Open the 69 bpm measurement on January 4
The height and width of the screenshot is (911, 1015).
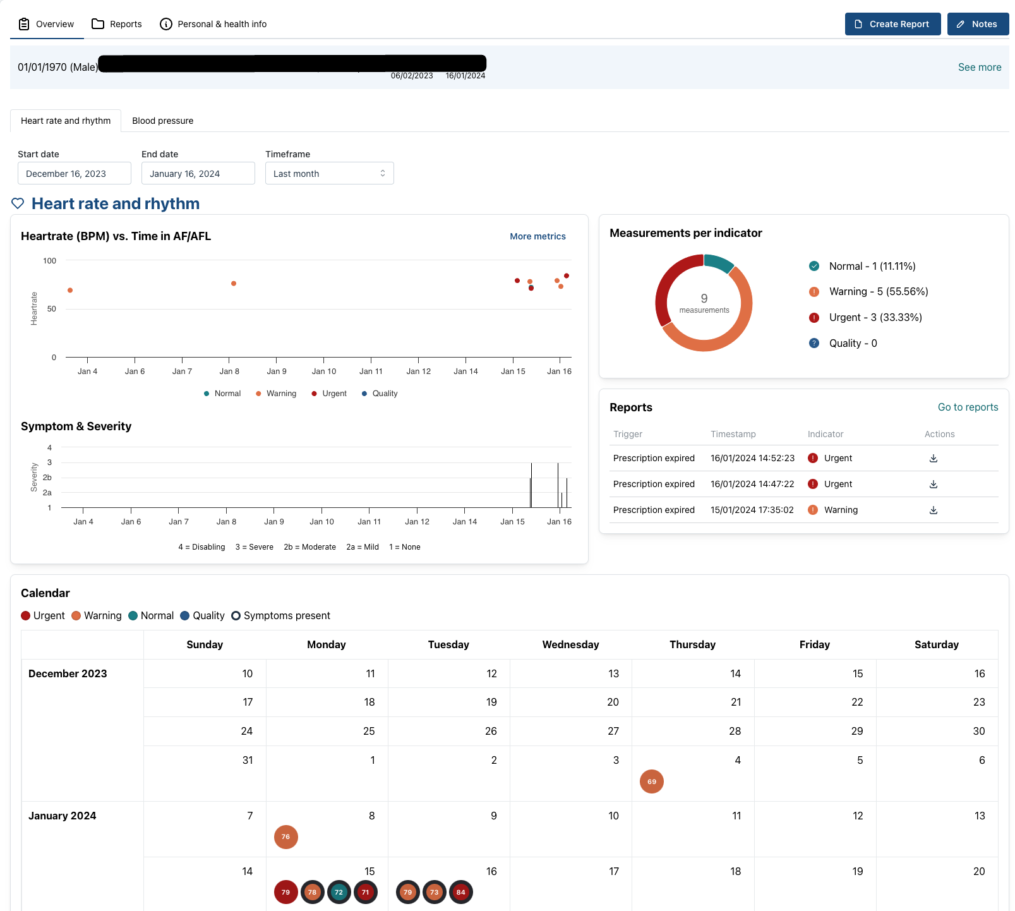click(651, 781)
